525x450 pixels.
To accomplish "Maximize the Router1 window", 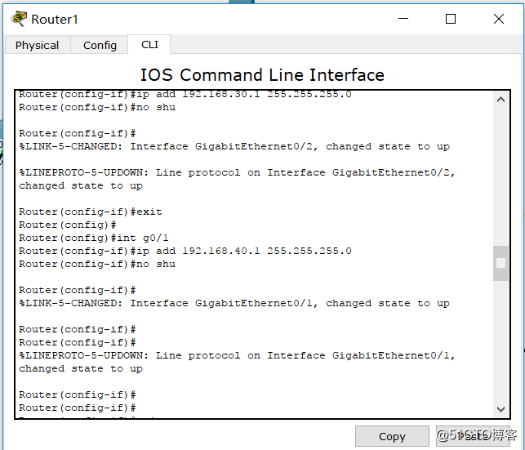I will (451, 19).
